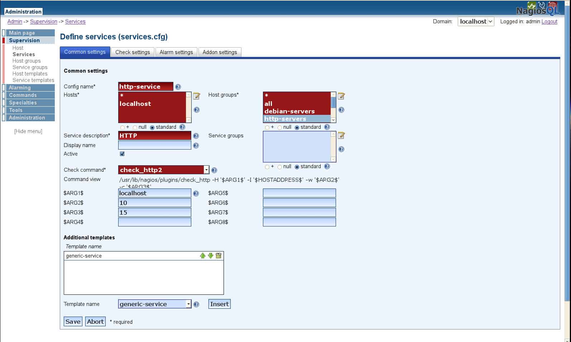This screenshot has height=342, width=571.
Task: Show help for Config name field
Action: [178, 87]
